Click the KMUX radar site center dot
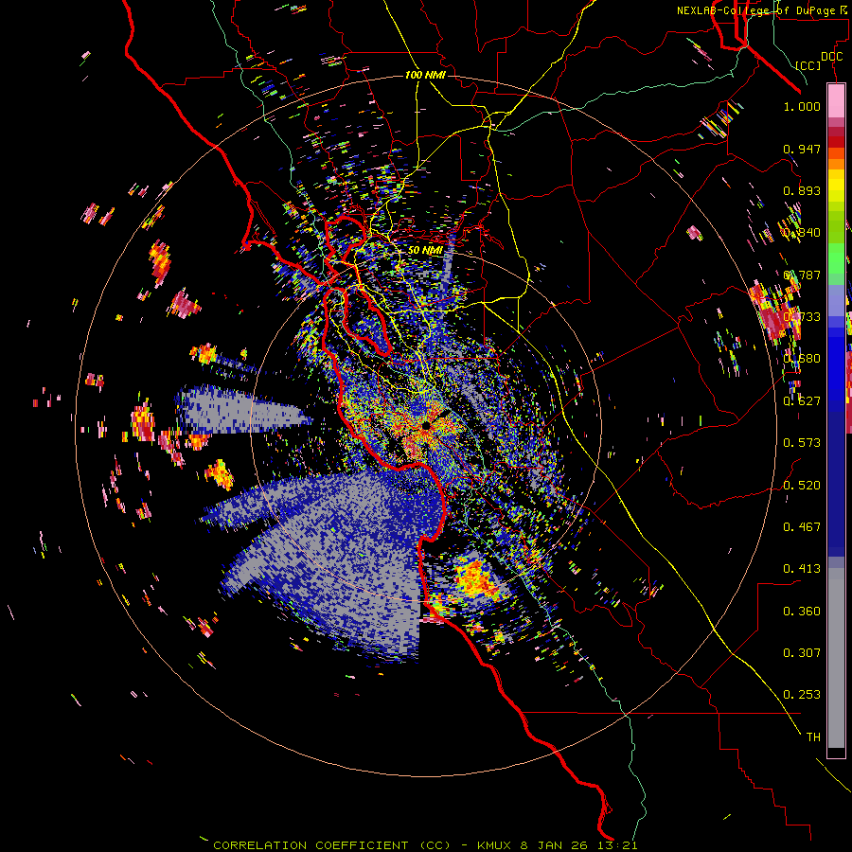 coord(427,425)
